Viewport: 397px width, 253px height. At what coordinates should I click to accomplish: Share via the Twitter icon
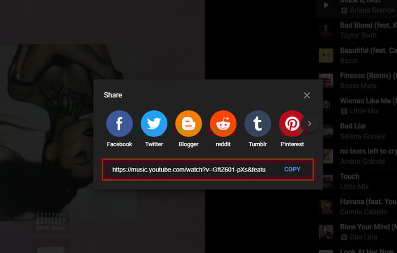coord(154,123)
